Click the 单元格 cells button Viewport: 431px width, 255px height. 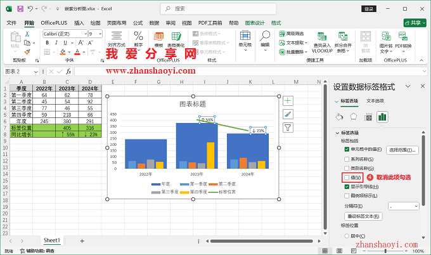(x=245, y=43)
